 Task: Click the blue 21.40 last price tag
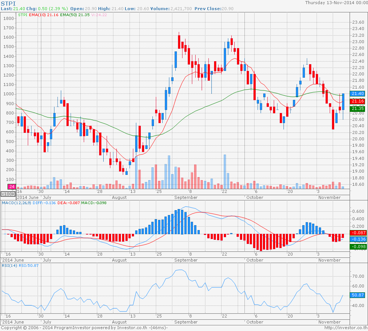coord(357,93)
